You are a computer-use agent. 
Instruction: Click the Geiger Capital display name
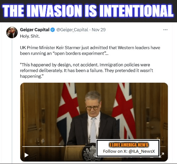coord(35,29)
